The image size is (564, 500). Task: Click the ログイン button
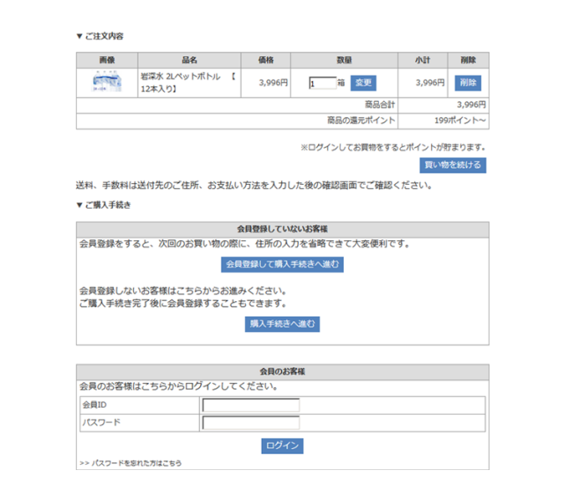pyautogui.click(x=282, y=445)
